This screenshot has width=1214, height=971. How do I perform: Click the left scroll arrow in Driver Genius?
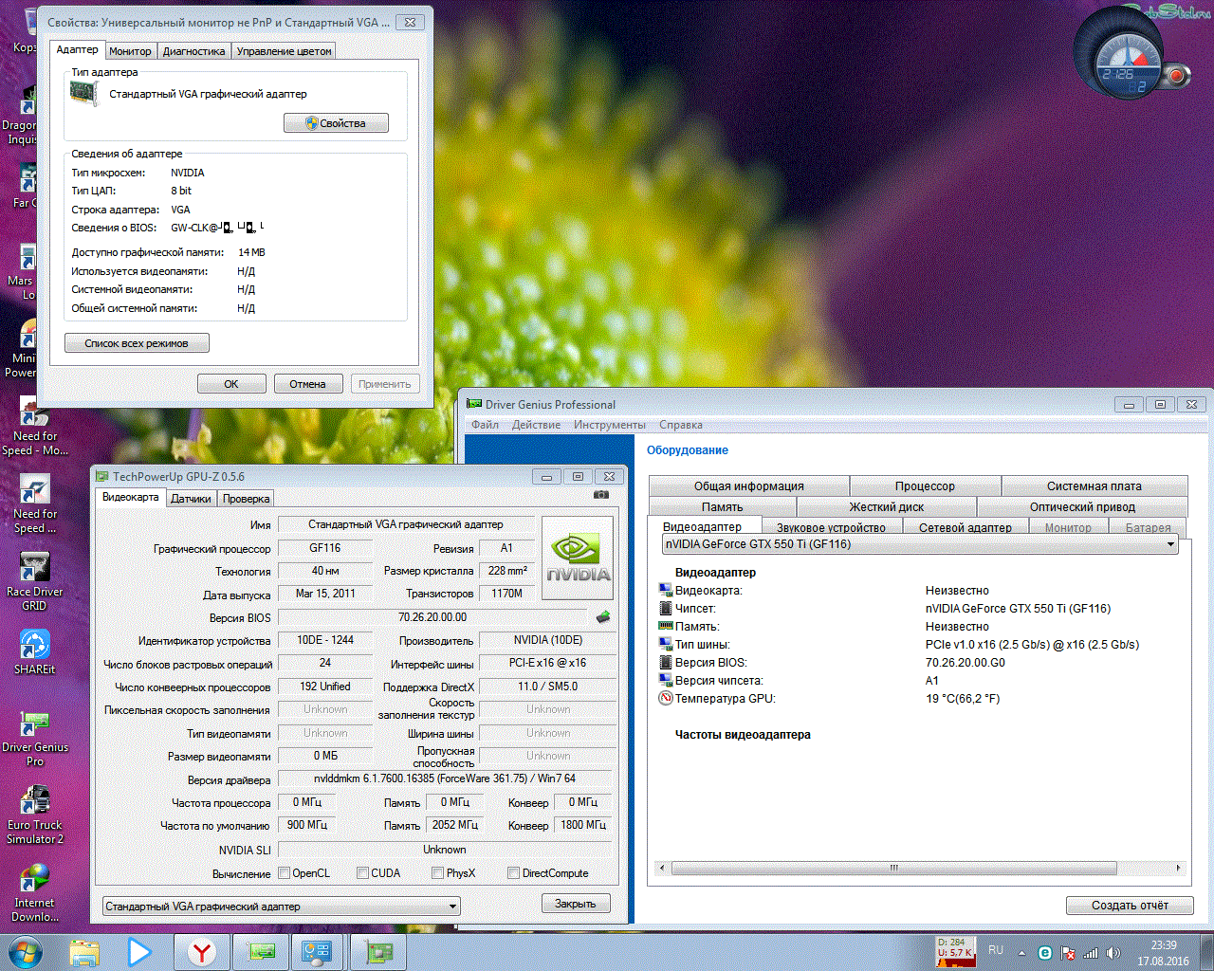coord(661,868)
